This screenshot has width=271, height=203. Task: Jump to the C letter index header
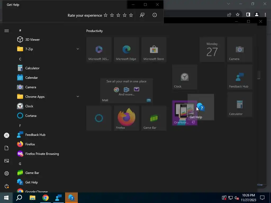tap(20, 59)
